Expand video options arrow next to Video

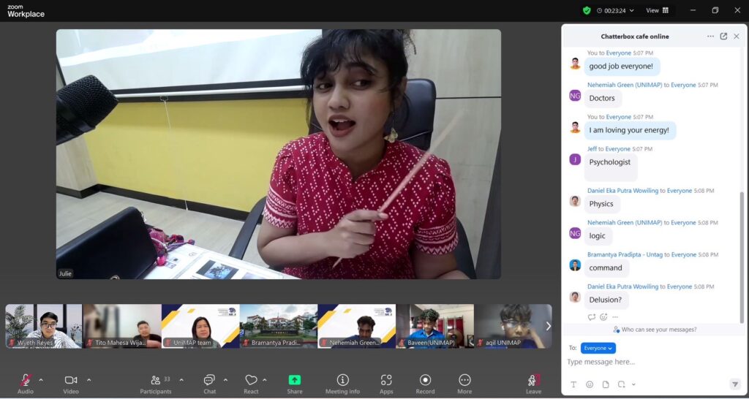(89, 380)
